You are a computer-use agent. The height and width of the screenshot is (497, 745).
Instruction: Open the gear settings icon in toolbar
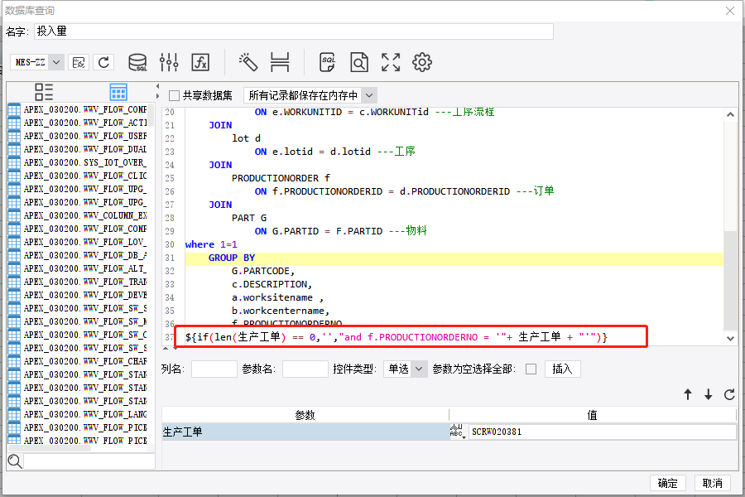tap(422, 62)
